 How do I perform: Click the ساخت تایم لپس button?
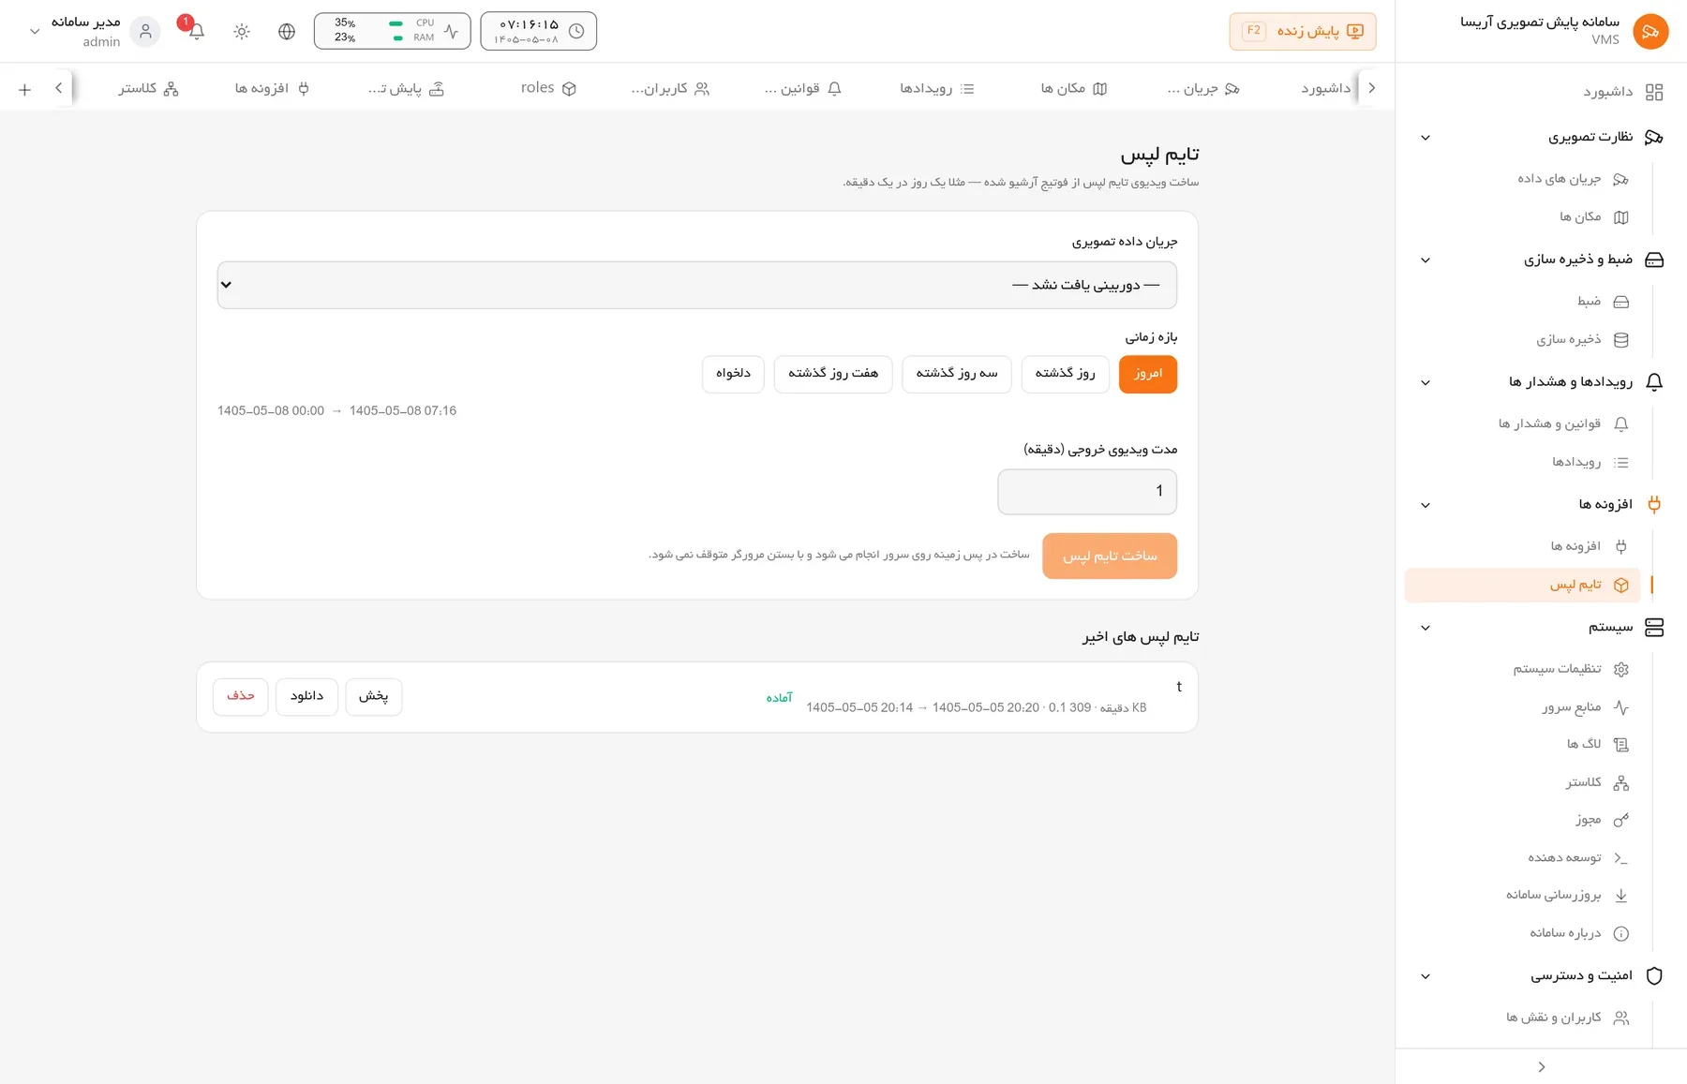[1110, 557]
